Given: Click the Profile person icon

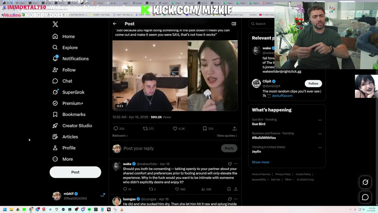Looking at the screenshot, I should 55,148.
